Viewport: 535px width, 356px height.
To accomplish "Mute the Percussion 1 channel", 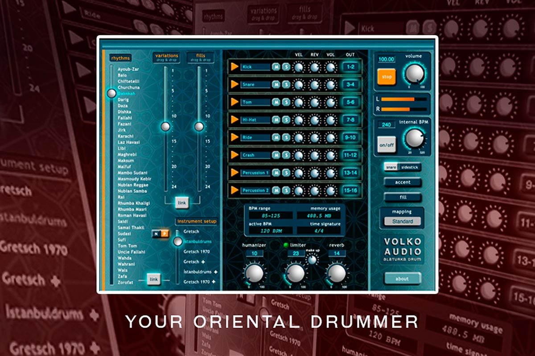I will 276,173.
